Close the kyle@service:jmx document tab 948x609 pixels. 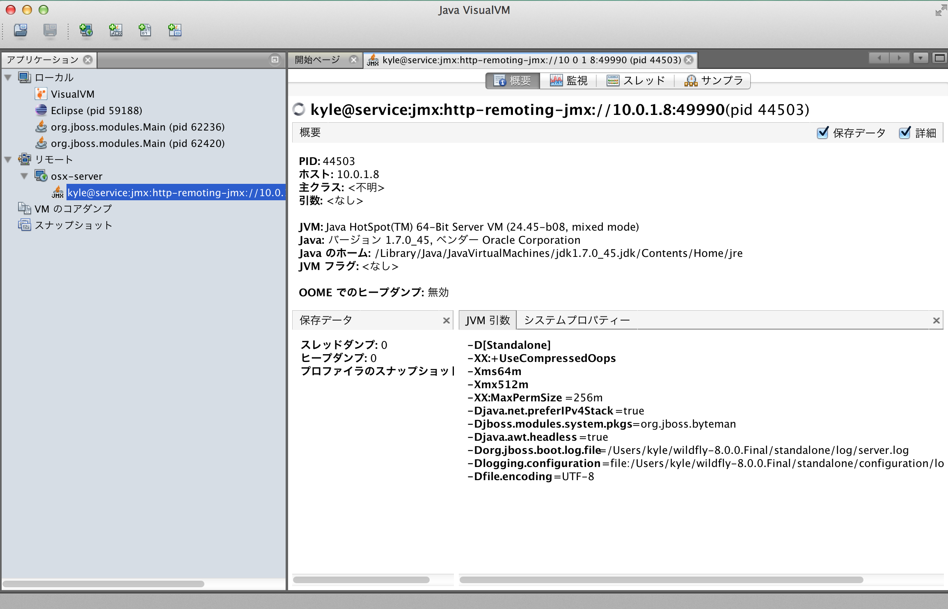689,60
